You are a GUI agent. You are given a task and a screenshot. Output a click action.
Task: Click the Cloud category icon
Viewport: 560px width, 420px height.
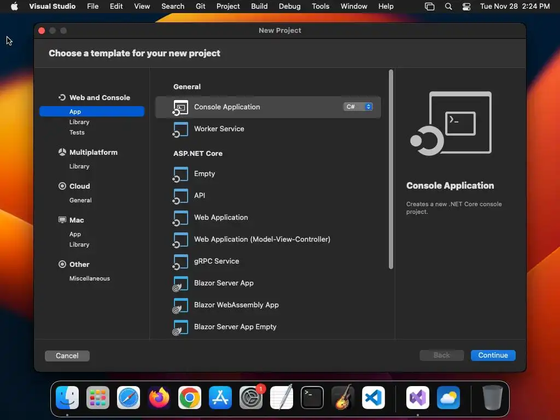pyautogui.click(x=62, y=186)
